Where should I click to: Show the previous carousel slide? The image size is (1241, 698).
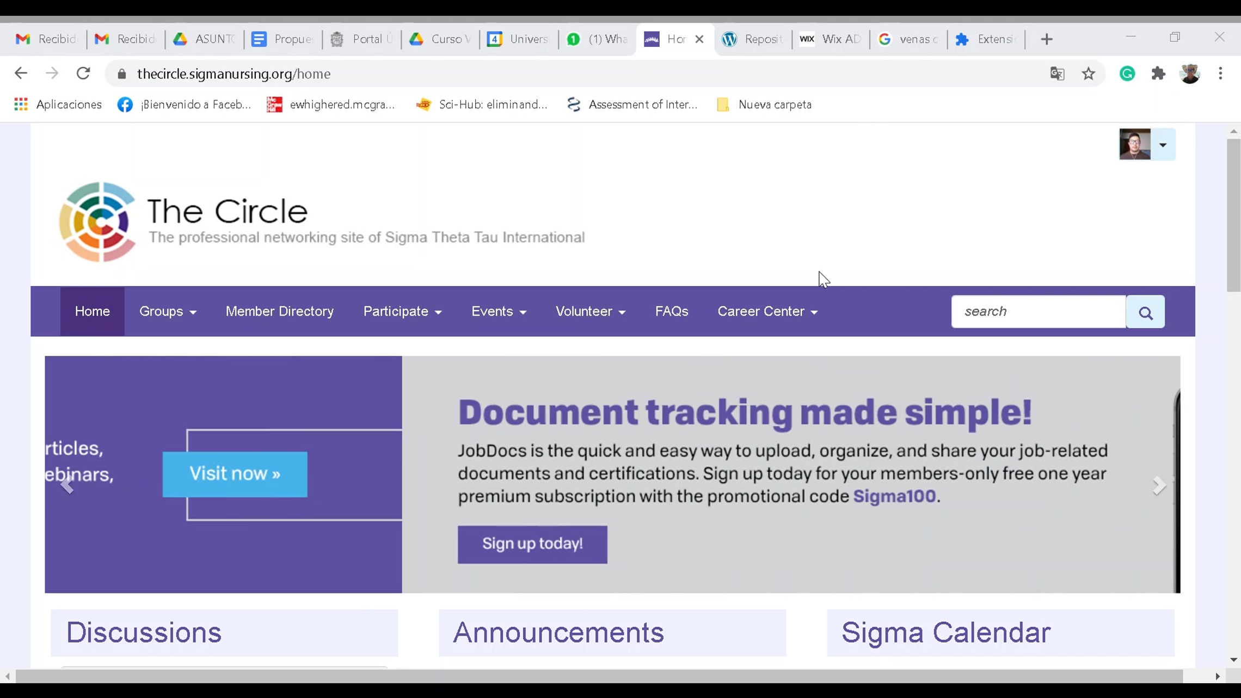tap(67, 485)
